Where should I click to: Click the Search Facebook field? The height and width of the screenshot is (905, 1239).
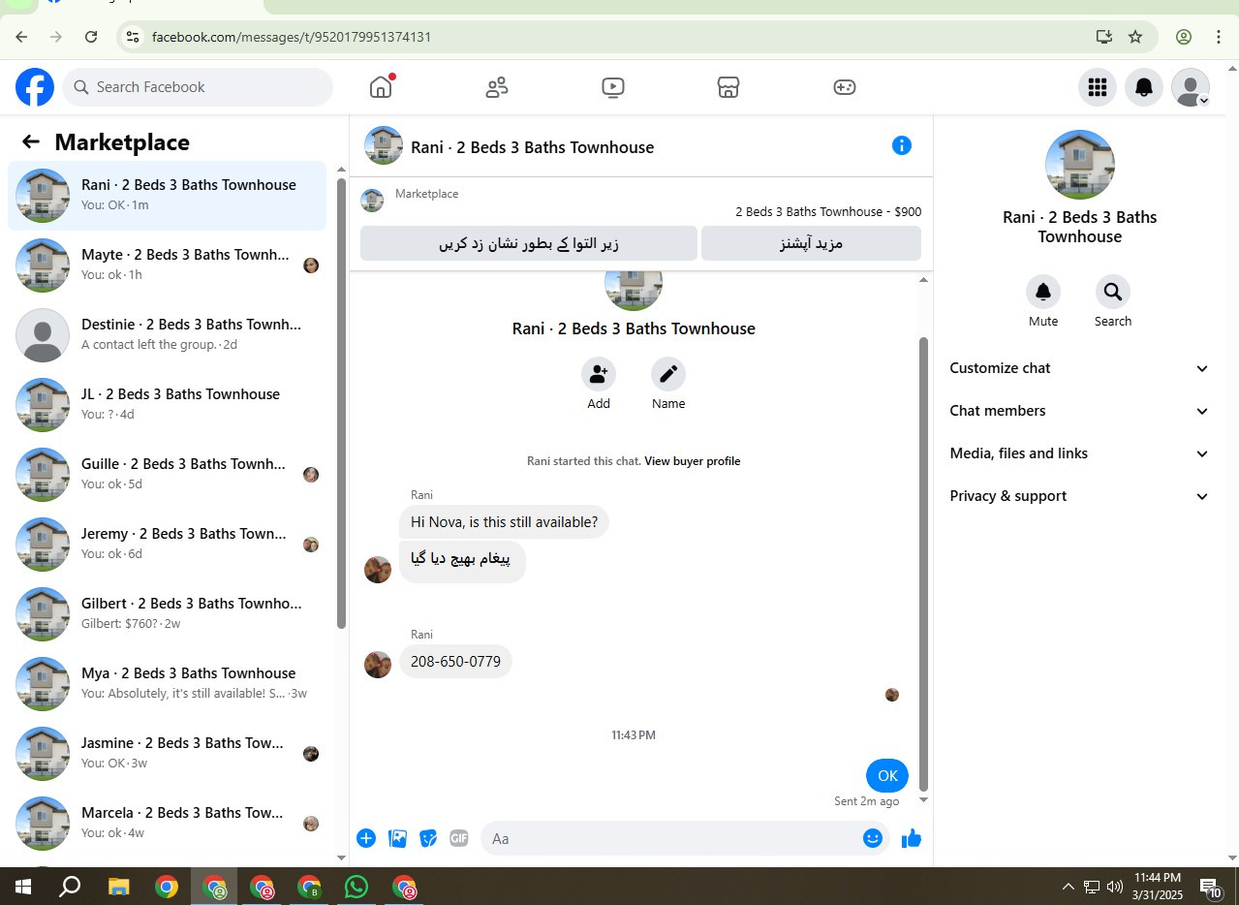[x=198, y=87]
